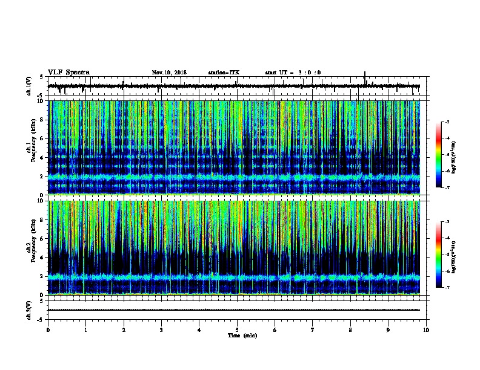Click the time axis tick label "3"

coord(161,330)
